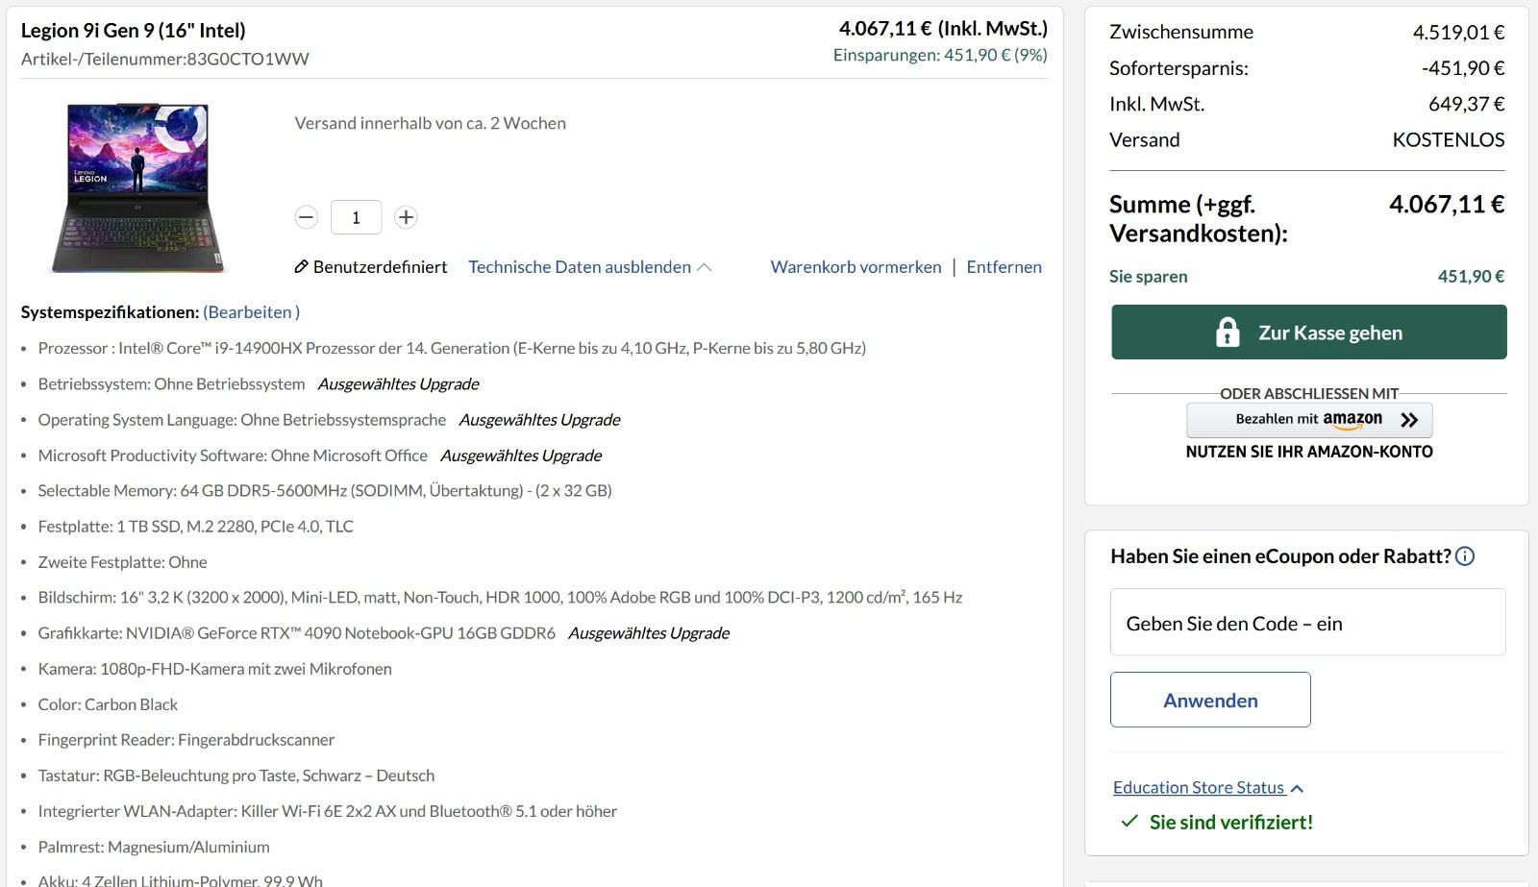
Task: Click the pencil icon beside Benutzerdefiniert
Action: (x=301, y=267)
